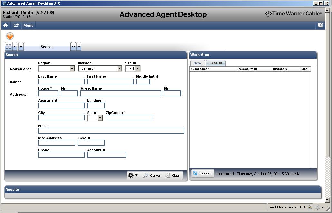Switch to the New tab in Work Area
Viewport: 332px width, 213px height.
pyautogui.click(x=197, y=63)
